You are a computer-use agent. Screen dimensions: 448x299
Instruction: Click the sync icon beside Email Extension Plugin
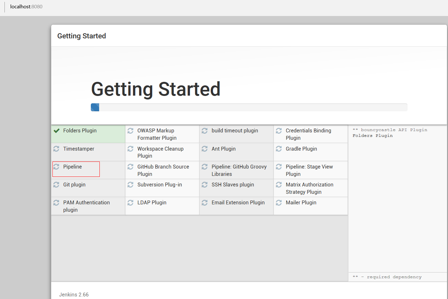pos(205,202)
